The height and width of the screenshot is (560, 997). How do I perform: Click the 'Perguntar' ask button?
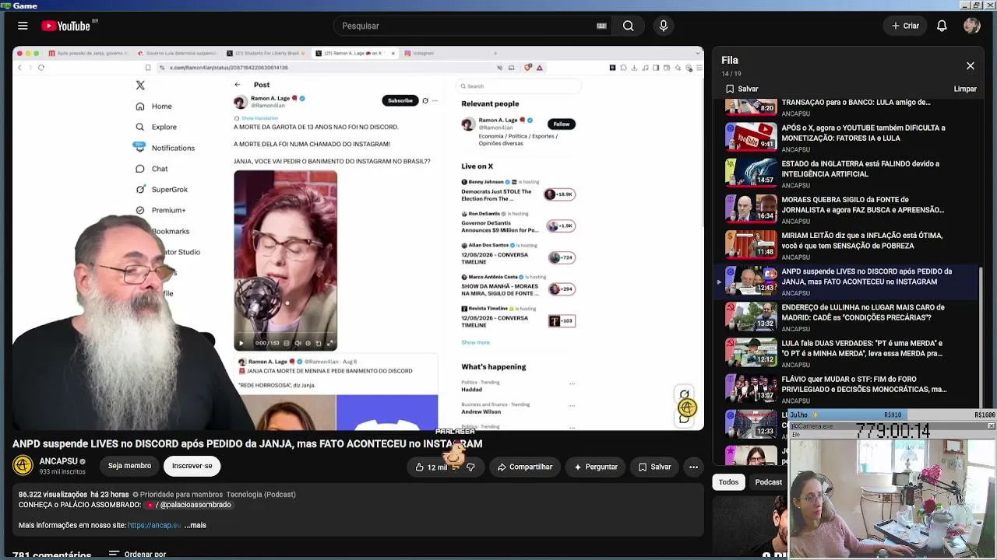[596, 467]
